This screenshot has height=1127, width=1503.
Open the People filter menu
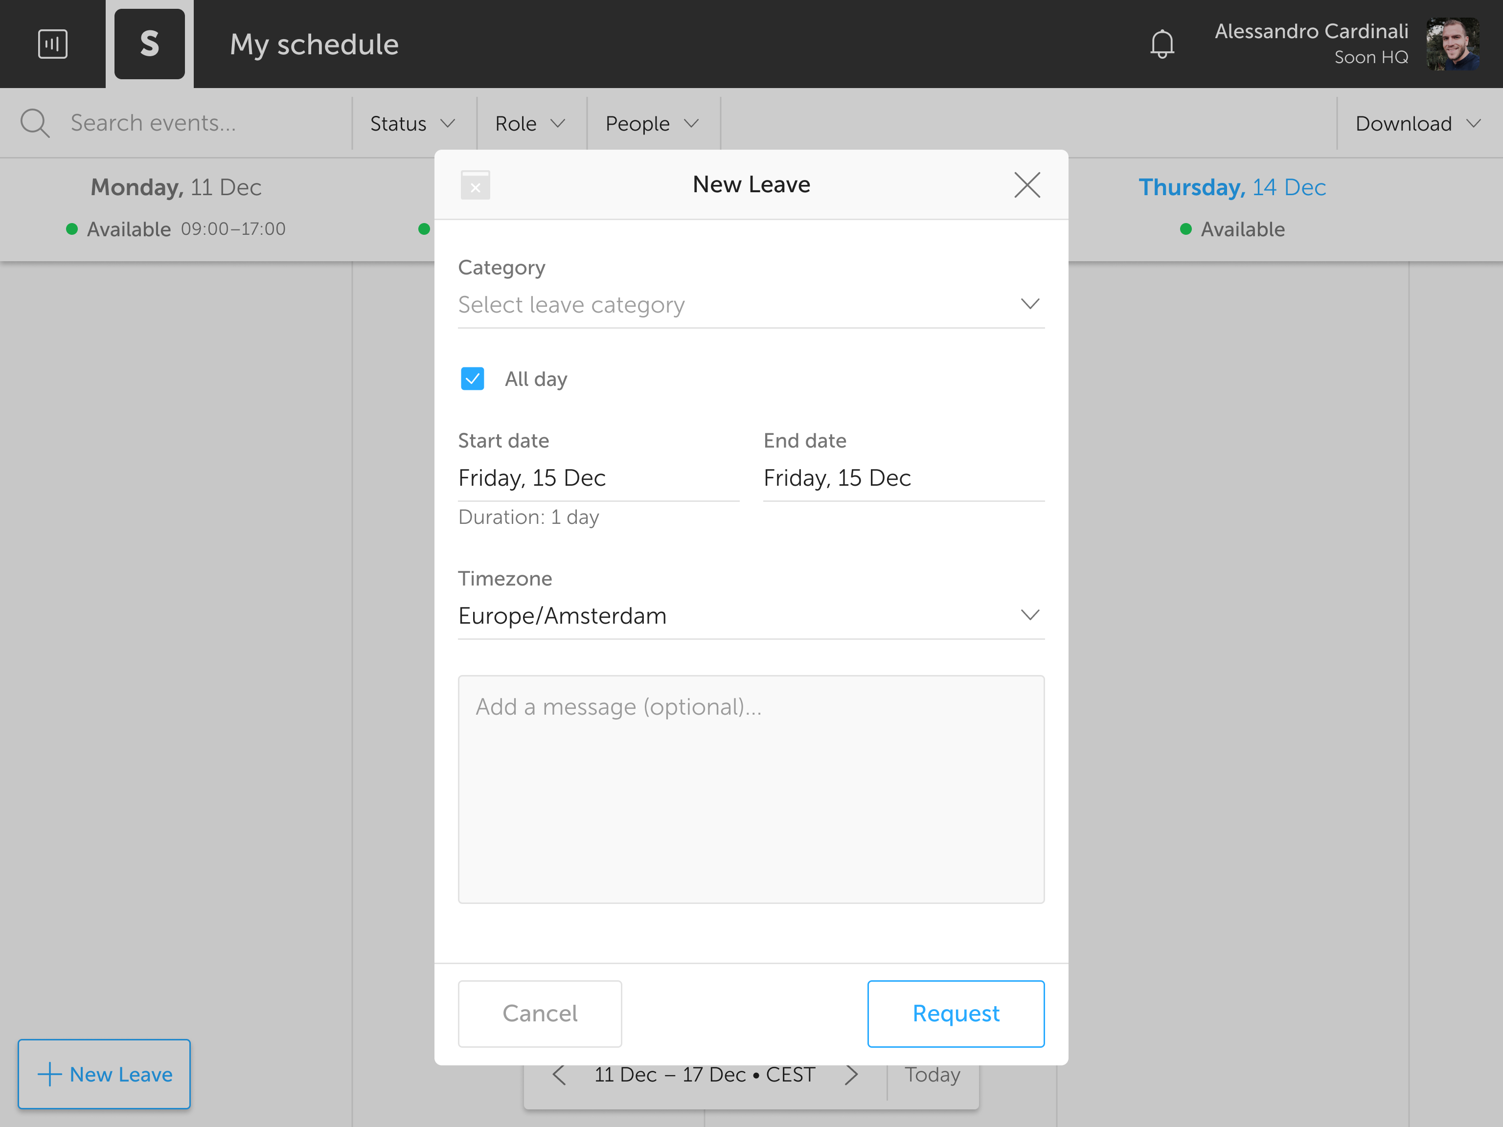(x=652, y=124)
